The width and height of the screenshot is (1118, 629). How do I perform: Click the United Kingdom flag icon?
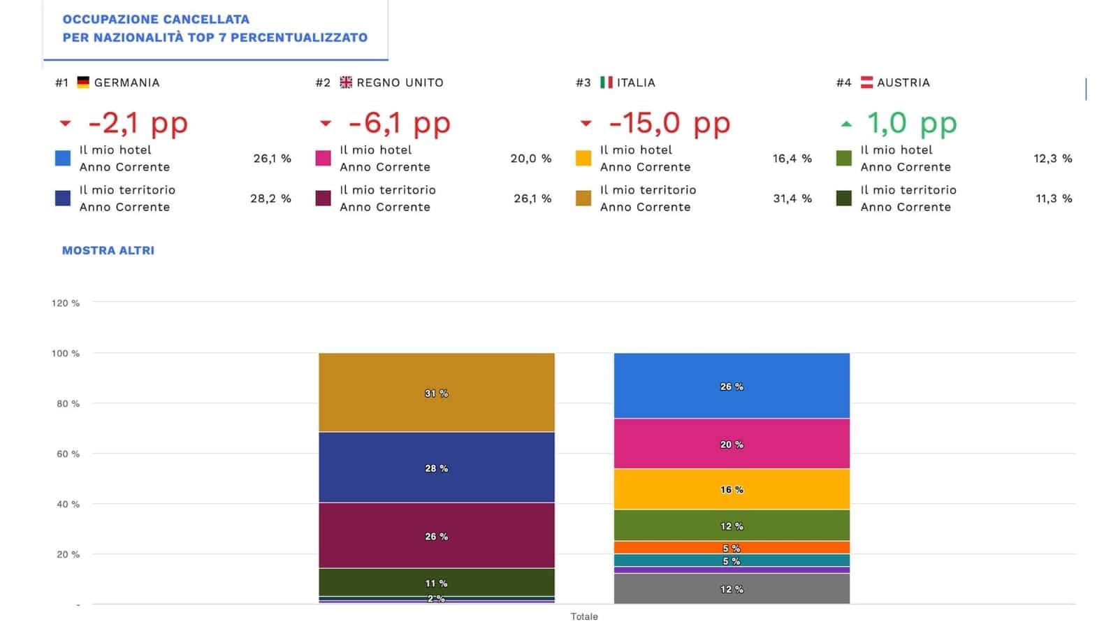[x=346, y=82]
